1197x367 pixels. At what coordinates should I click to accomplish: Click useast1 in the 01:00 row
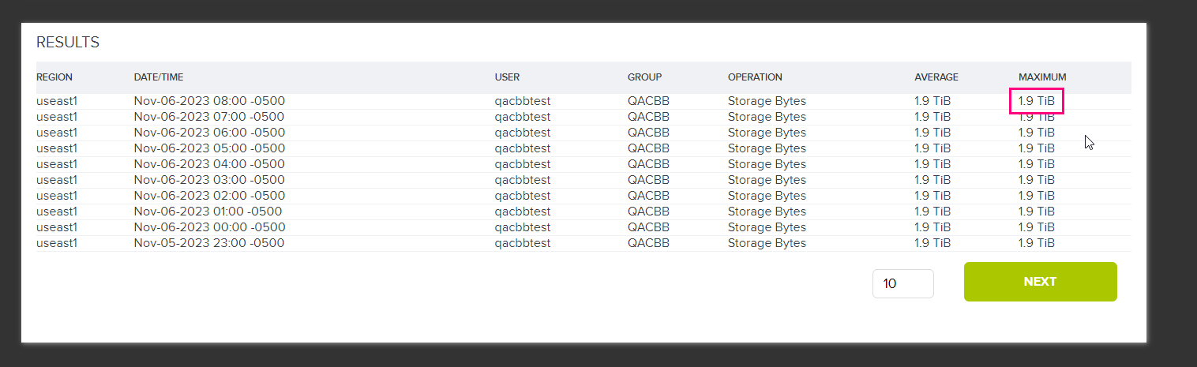(x=57, y=212)
